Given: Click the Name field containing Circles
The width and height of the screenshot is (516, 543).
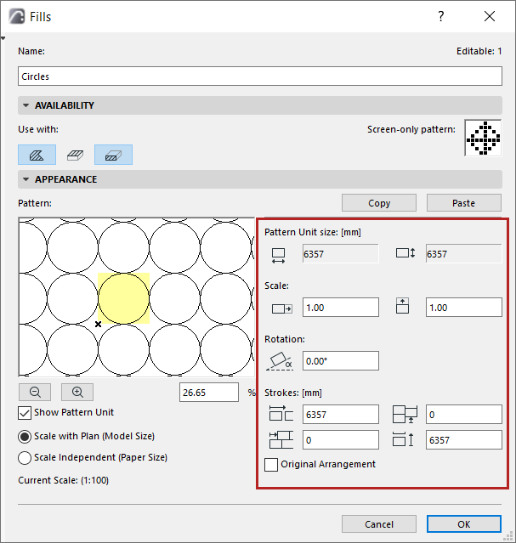Looking at the screenshot, I should tap(260, 76).
